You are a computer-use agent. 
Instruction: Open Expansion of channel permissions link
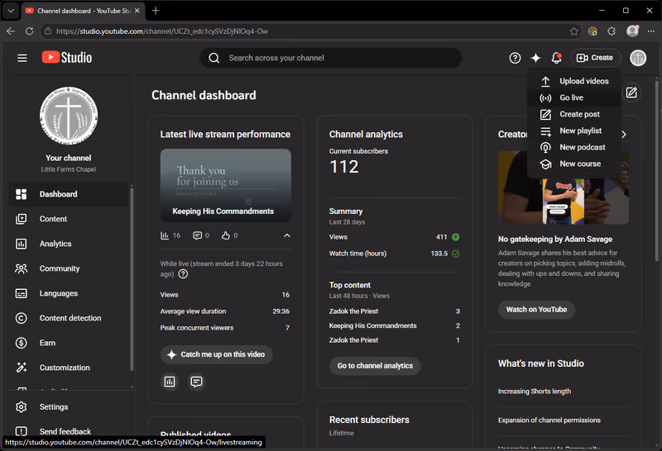pos(549,420)
